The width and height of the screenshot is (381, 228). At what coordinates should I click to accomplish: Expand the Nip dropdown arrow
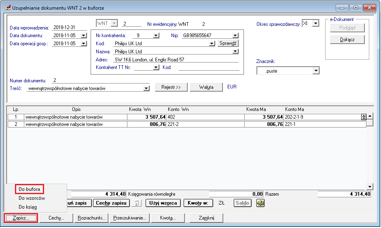(235, 36)
